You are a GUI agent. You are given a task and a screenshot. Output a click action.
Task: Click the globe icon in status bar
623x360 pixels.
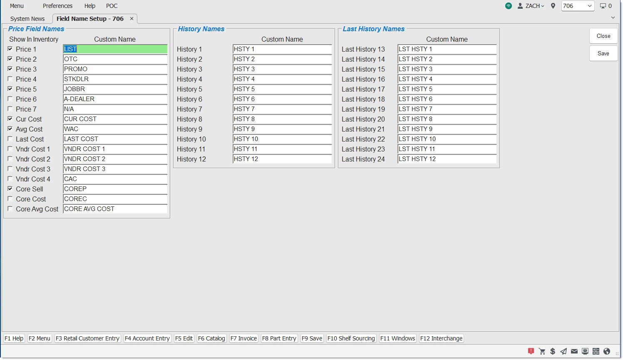tap(607, 351)
